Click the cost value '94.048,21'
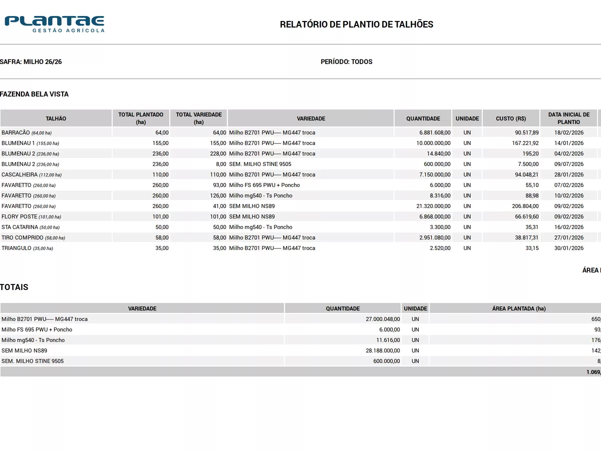 pyautogui.click(x=527, y=174)
